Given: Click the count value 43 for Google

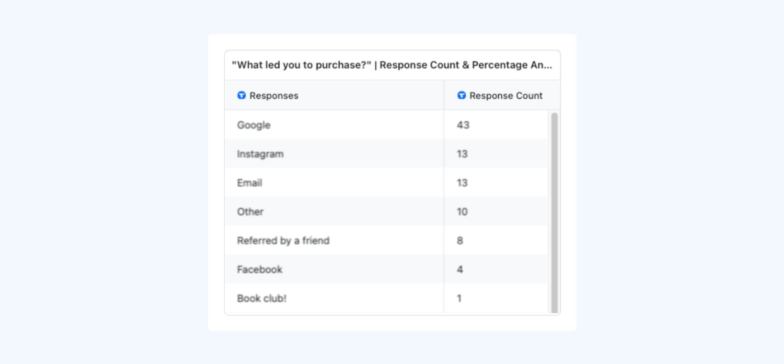Looking at the screenshot, I should click(x=463, y=125).
